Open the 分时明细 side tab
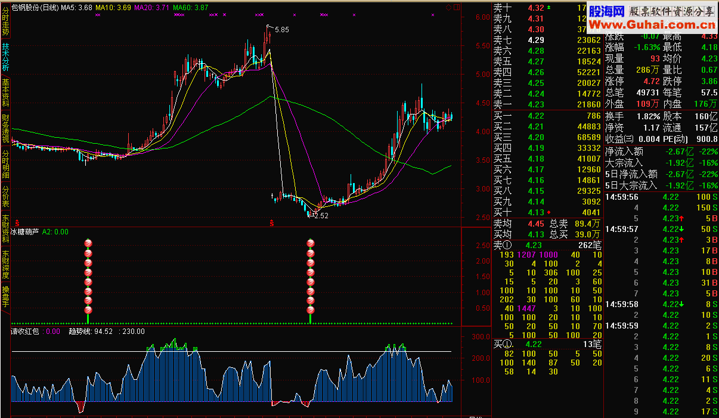 tap(5, 164)
